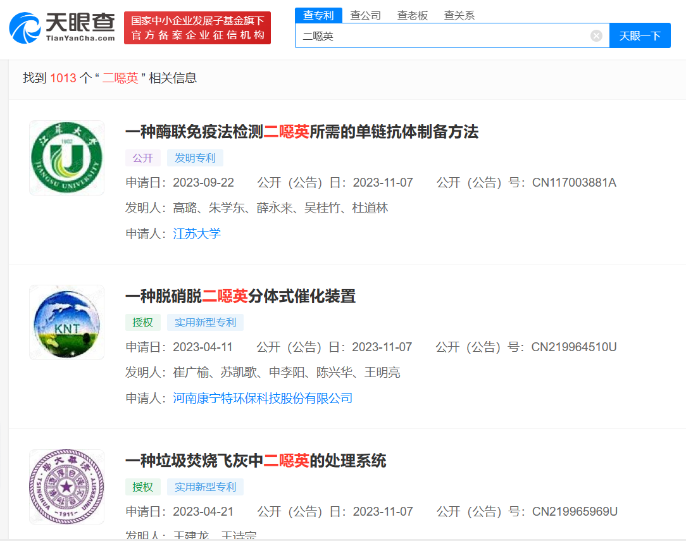Open applicant link 江苏大学
Viewport: 686px width, 541px height.
tap(197, 233)
